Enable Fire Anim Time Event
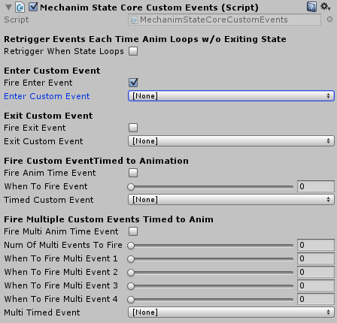This screenshot has width=337, height=323. click(133, 173)
